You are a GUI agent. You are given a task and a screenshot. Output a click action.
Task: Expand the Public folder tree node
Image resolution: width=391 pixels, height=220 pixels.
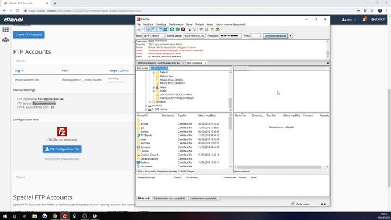click(x=154, y=91)
